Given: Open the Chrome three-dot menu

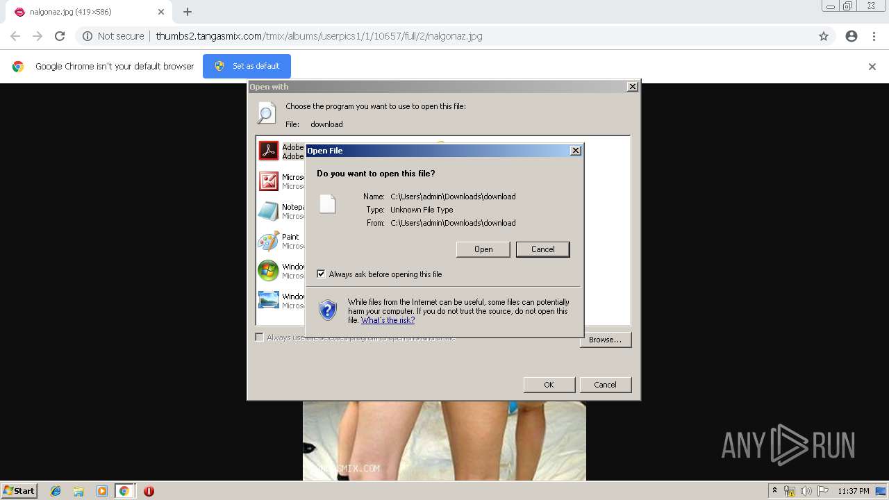Looking at the screenshot, I should tap(874, 36).
